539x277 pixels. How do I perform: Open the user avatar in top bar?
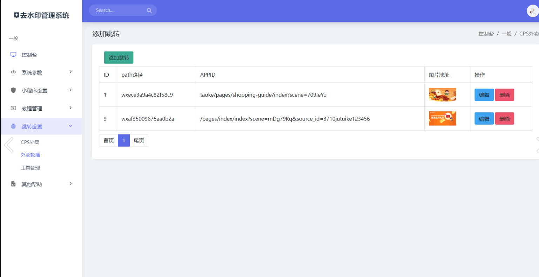click(x=533, y=11)
